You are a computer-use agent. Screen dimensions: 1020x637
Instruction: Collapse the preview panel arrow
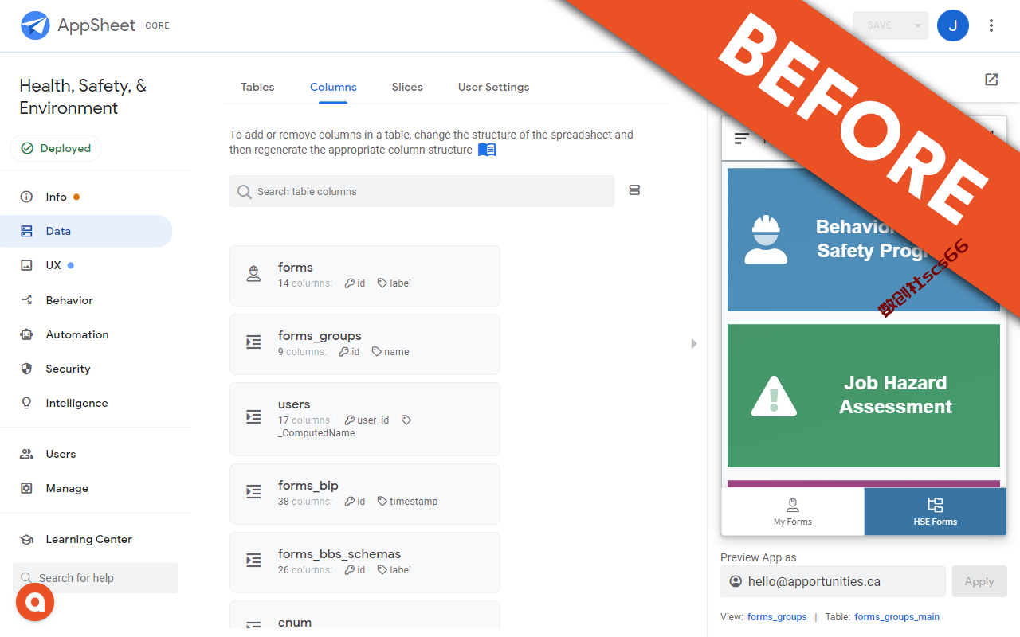pyautogui.click(x=693, y=343)
